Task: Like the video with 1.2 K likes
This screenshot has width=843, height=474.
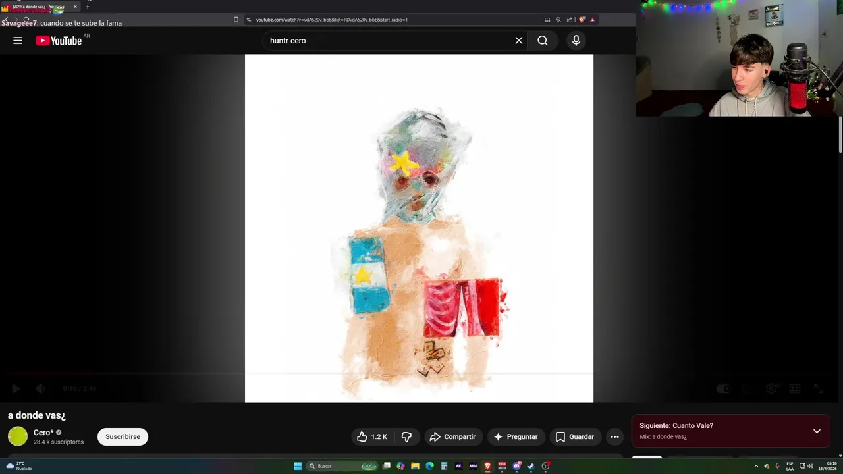Action: point(372,436)
